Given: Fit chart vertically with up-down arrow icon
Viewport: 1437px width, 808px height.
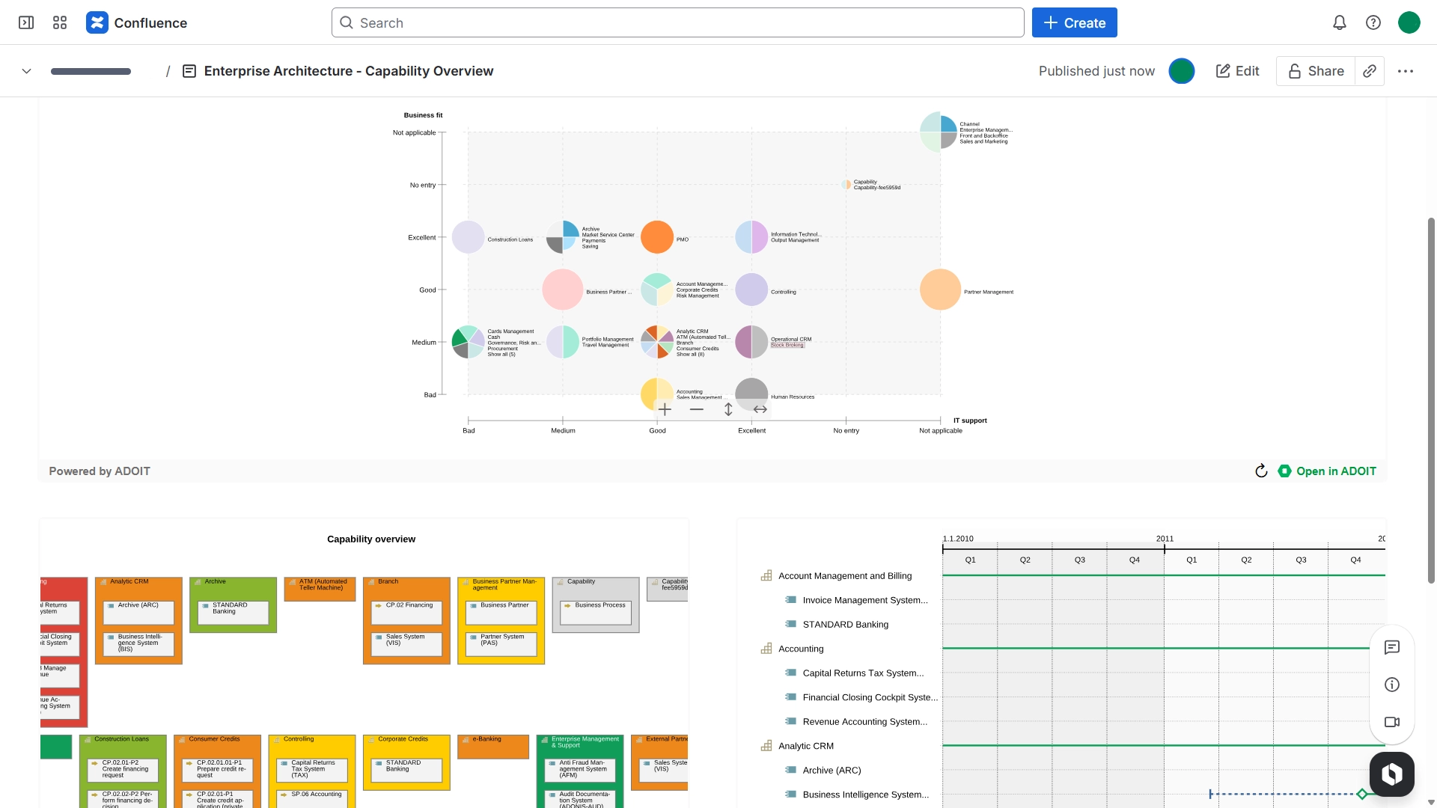Looking at the screenshot, I should click(728, 409).
